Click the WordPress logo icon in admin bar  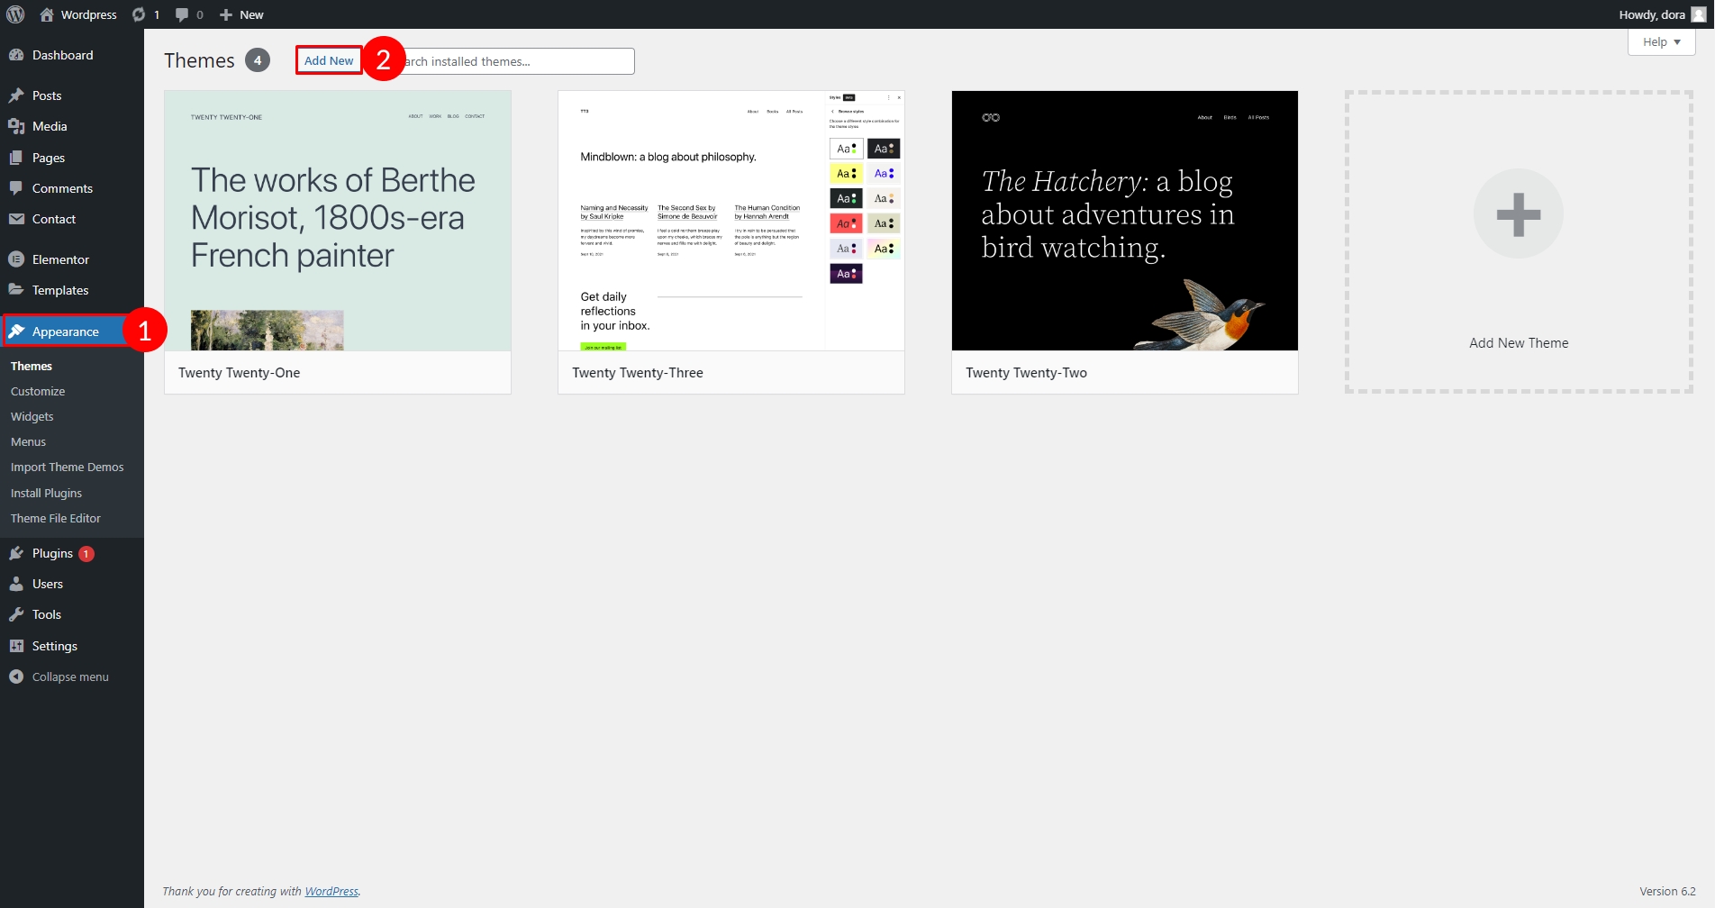tap(15, 14)
